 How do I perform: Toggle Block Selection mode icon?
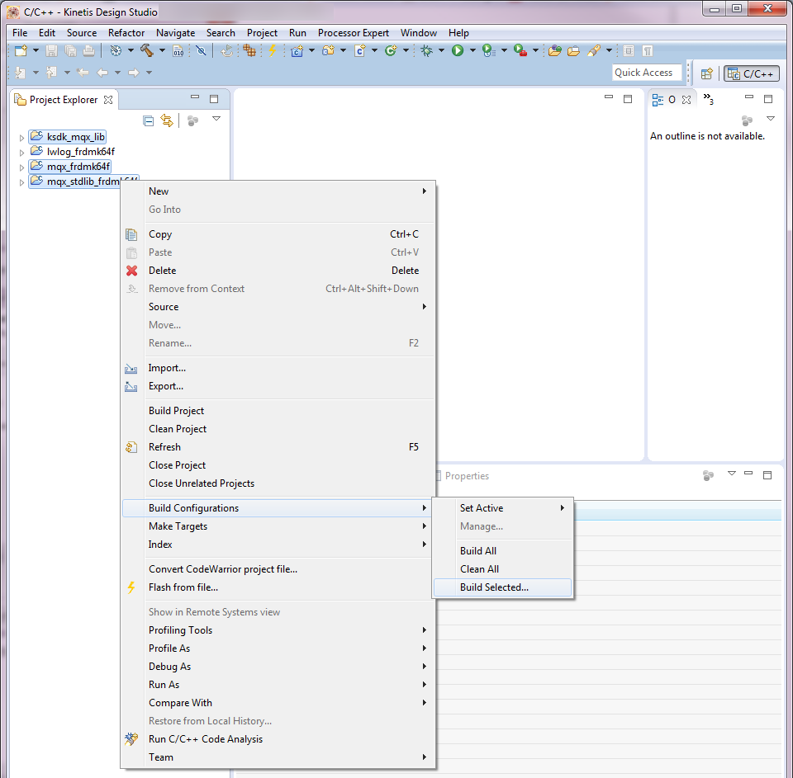click(628, 50)
